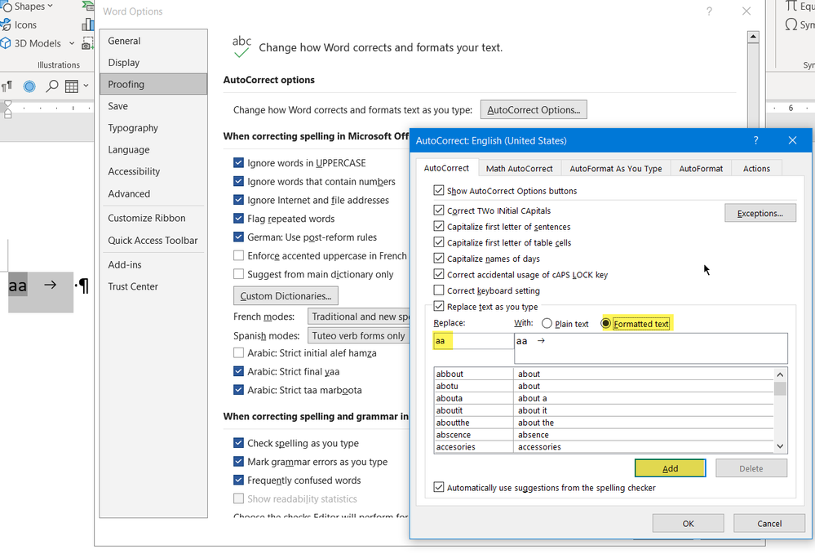Click the Exceptions... button

(x=760, y=213)
